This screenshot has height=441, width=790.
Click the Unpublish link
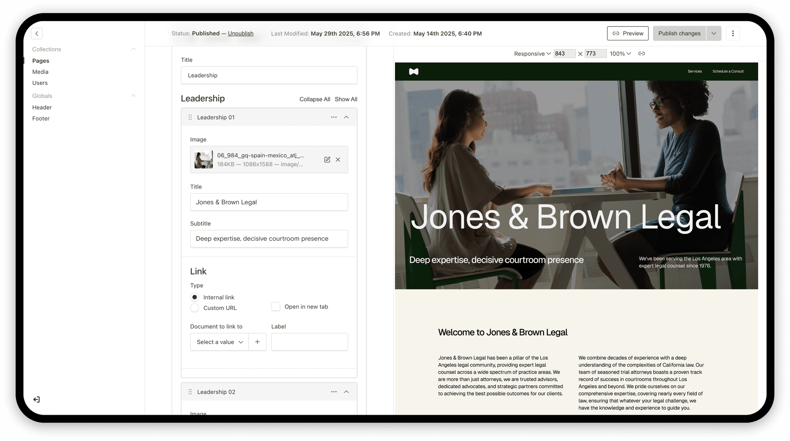[240, 34]
